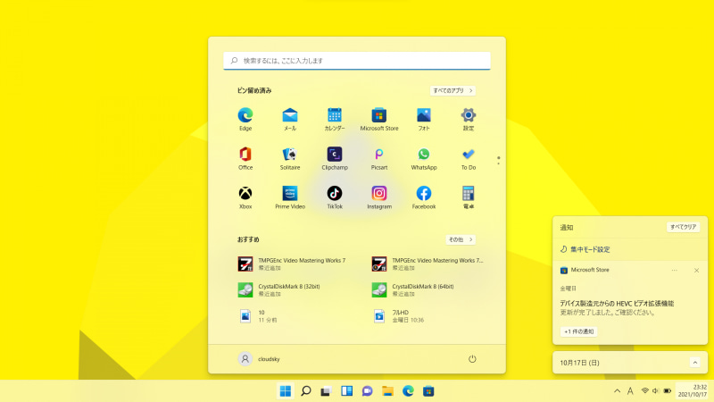Screen dimensions: 714x402
Task: Open the Mail (メール) app
Action: 289,120
